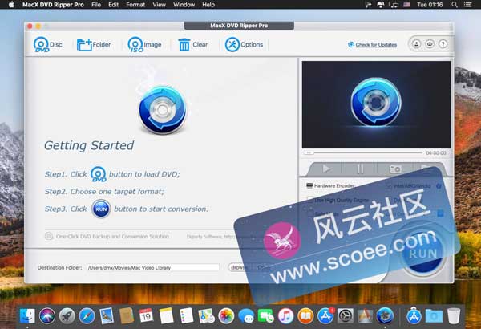Open Notification Center in menu bar
Viewport: 481px width, 329px height.
tap(468, 5)
